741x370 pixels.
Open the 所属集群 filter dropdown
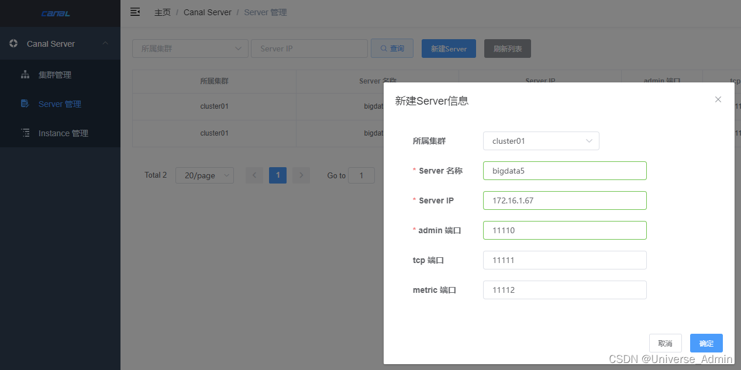tap(190, 49)
